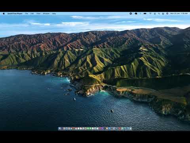Viewport: 190px width, 143px height.
Task: Open the battery status menu
Action: click(x=145, y=14)
